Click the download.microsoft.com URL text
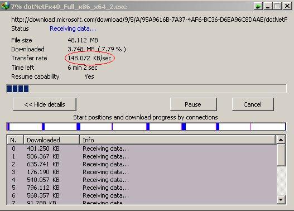This screenshot has height=211, width=294. point(150,20)
